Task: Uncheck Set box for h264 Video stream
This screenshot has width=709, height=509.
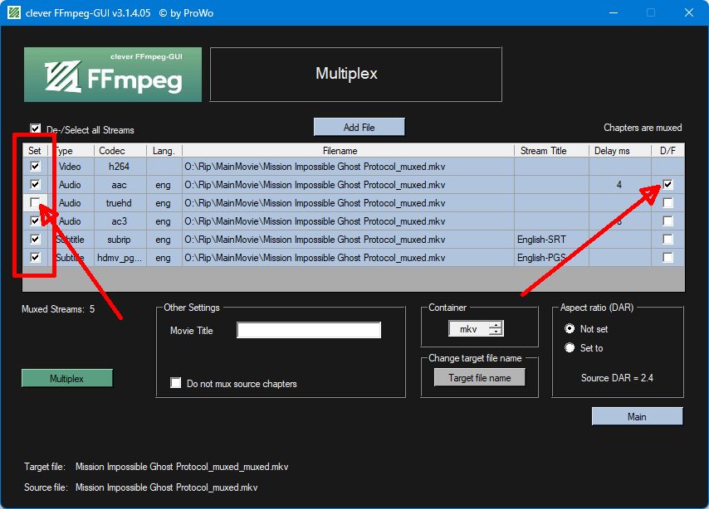Action: [35, 166]
